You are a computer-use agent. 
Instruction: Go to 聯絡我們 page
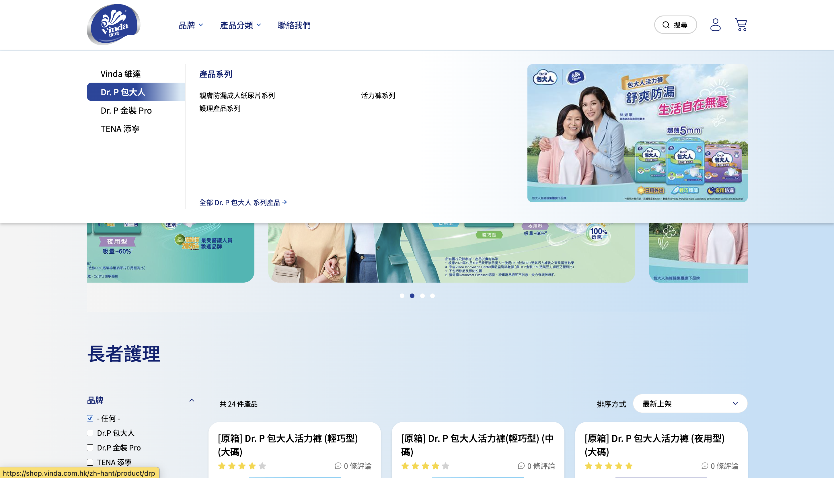(x=294, y=25)
